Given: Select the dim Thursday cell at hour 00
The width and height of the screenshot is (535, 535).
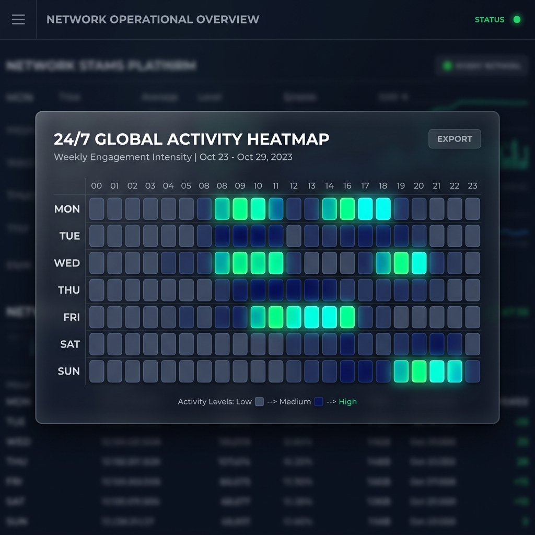Looking at the screenshot, I should pos(97,290).
